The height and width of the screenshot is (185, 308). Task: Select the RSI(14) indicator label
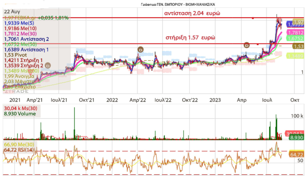pos(19,149)
